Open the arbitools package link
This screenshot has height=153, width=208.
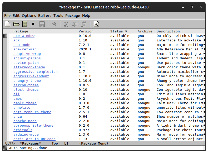pyautogui.click(x=23, y=130)
